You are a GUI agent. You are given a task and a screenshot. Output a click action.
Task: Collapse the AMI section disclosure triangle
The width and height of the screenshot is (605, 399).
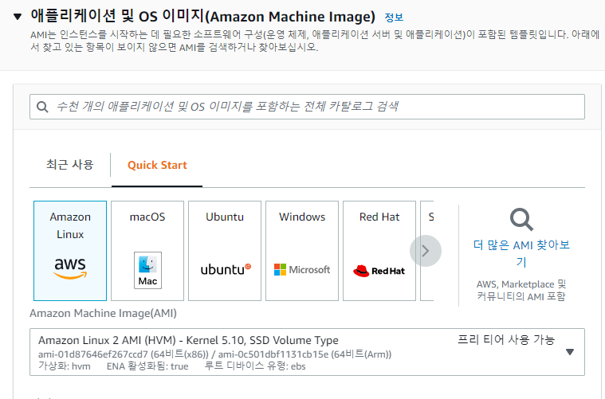[18, 17]
